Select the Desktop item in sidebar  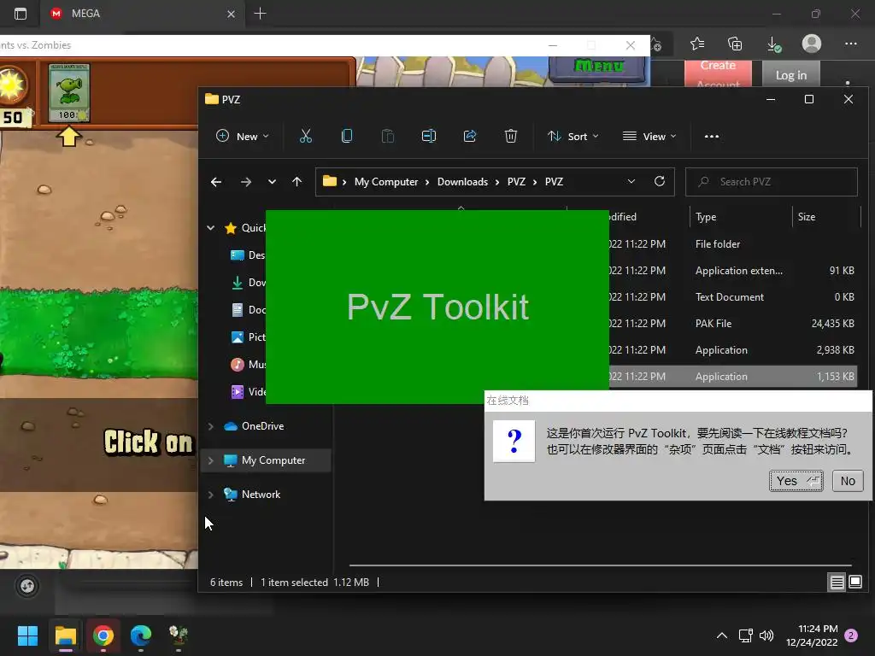tap(249, 255)
